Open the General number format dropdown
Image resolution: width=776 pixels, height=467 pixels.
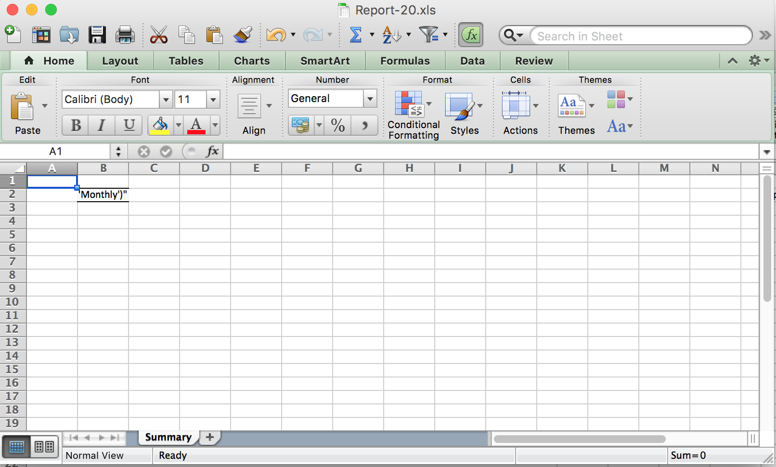point(370,98)
